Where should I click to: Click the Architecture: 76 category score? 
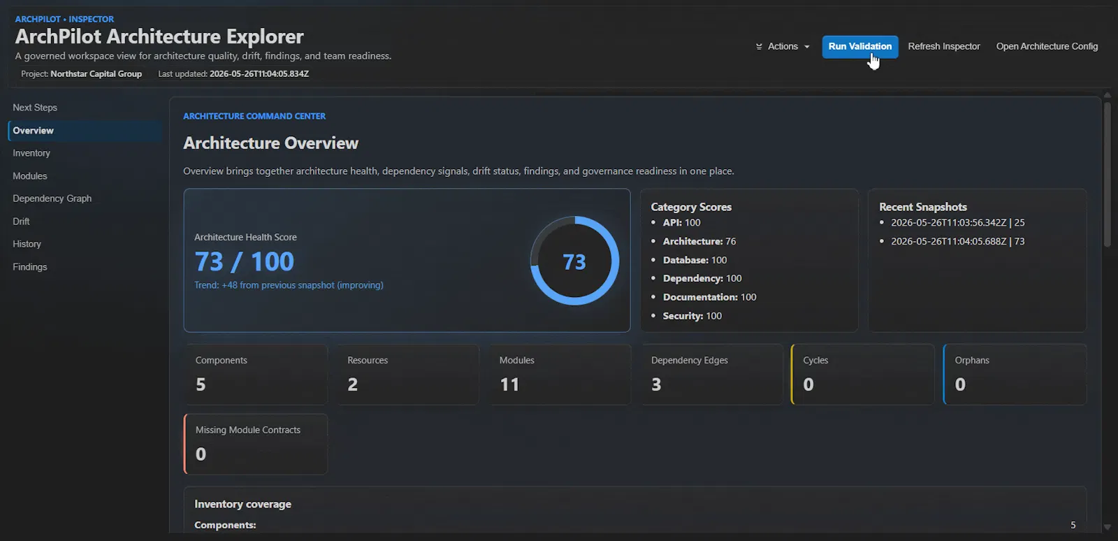[x=699, y=241]
